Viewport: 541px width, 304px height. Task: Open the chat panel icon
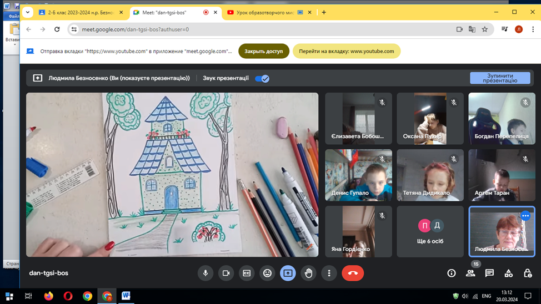click(x=489, y=273)
